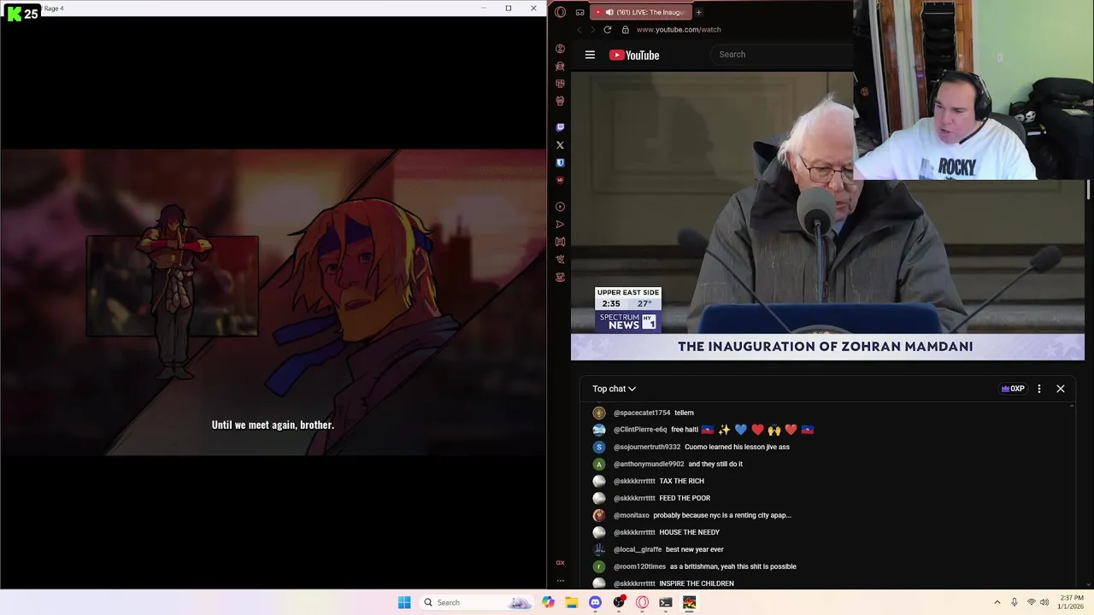Screen dimensions: 1094x615
Task: Click the message 'Cuomo learned his lesson jive ass'
Action: click(737, 447)
